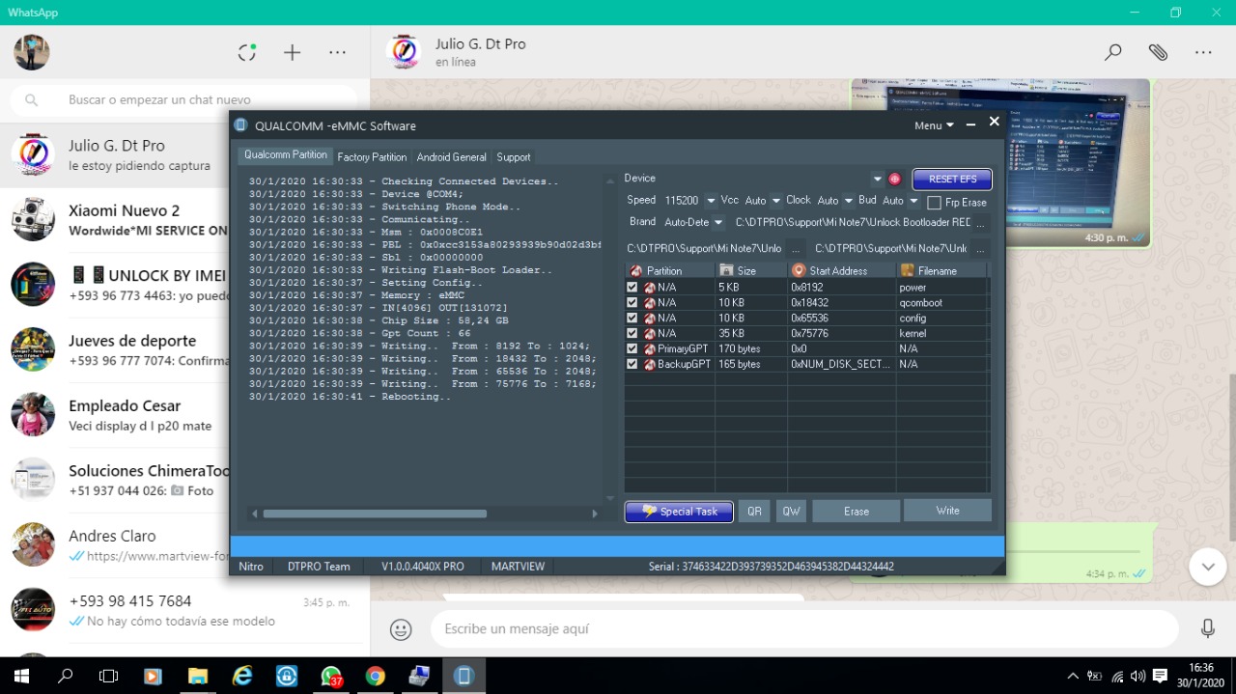Start a new WhatsApp chat with plus icon

click(292, 52)
